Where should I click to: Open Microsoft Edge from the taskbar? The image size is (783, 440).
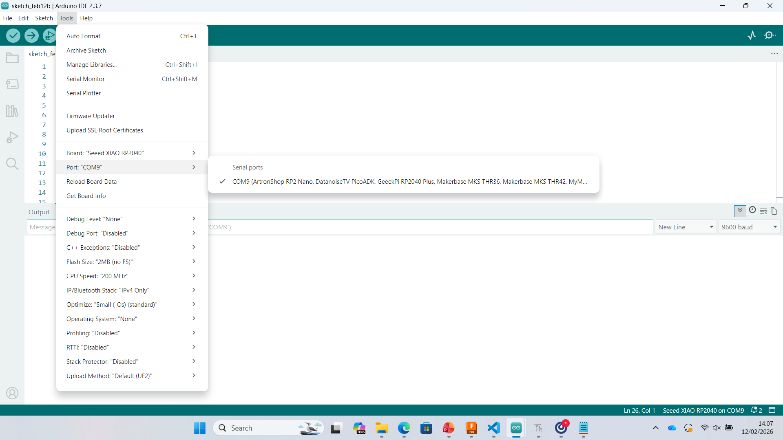(x=404, y=428)
